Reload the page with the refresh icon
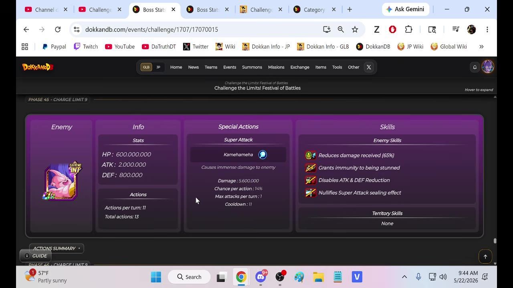Screen dimensions: 513x288 point(58,30)
